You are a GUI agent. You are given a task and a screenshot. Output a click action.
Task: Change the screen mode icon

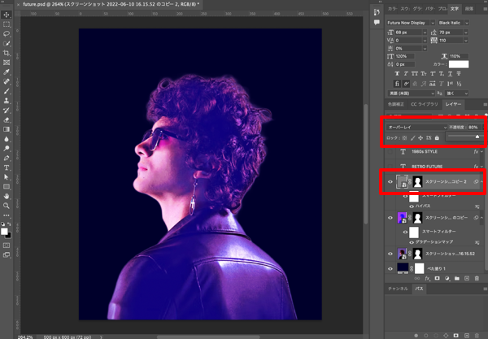[7, 255]
